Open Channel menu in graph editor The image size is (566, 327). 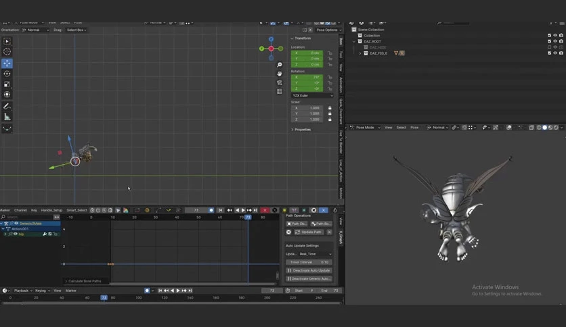(20, 210)
